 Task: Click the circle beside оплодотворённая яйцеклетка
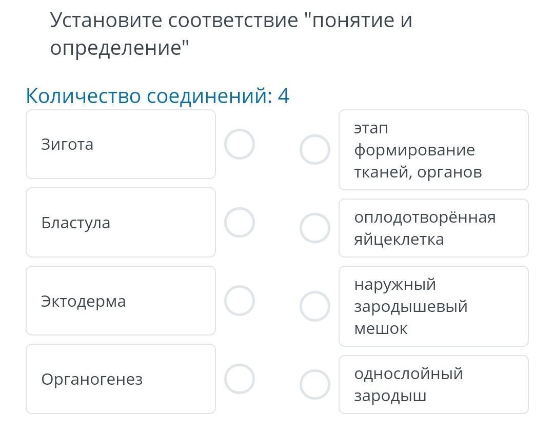pyautogui.click(x=314, y=228)
